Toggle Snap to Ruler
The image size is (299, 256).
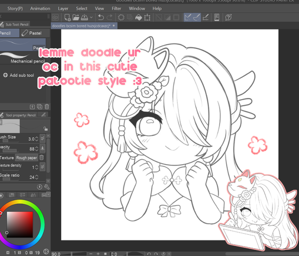(x=188, y=18)
